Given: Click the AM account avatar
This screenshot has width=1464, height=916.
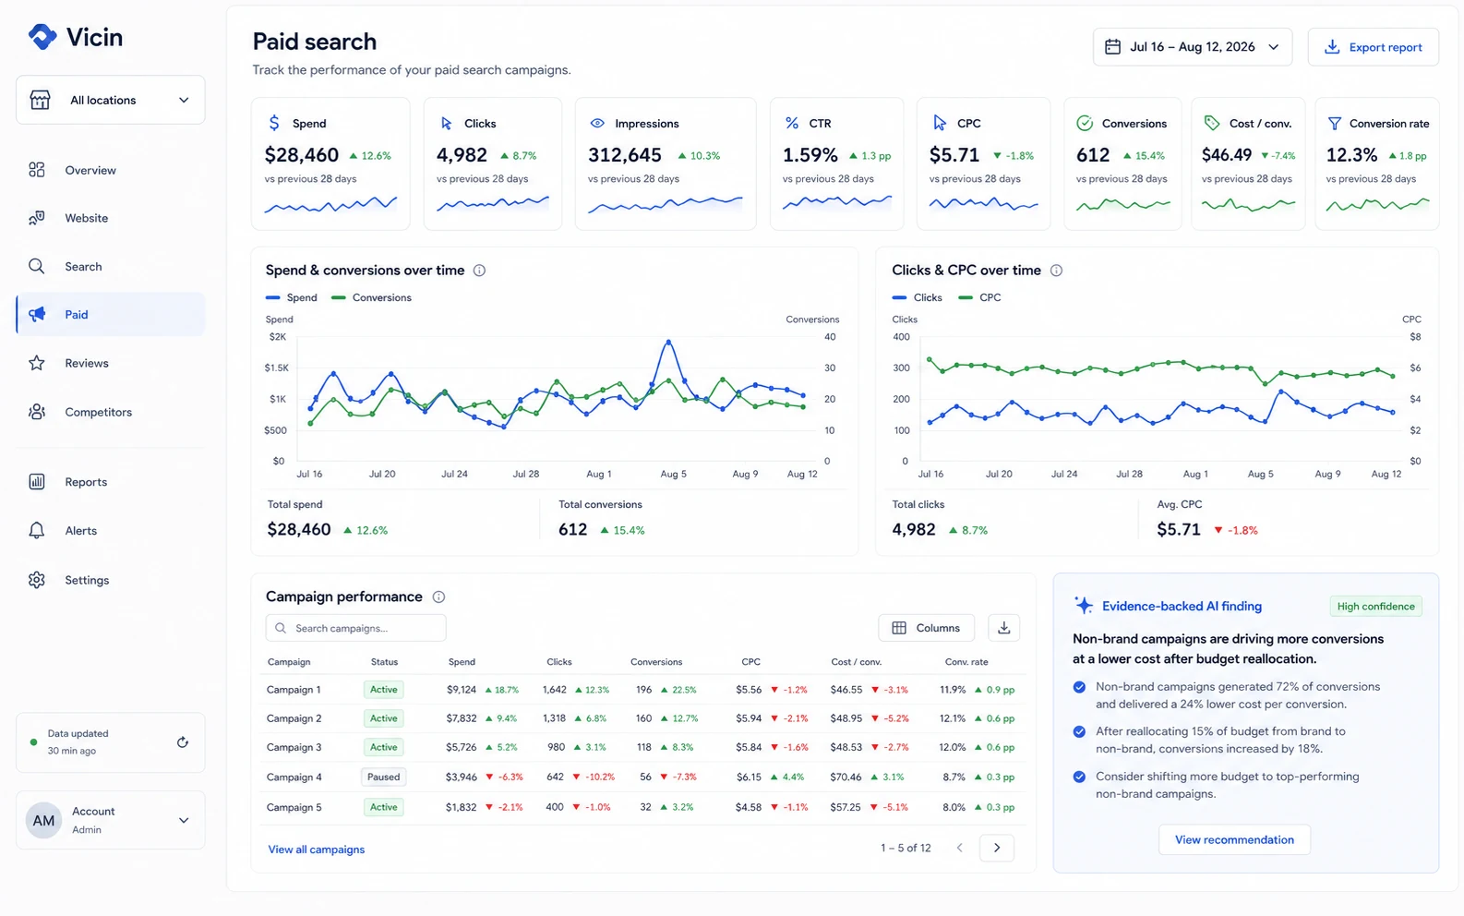Looking at the screenshot, I should pyautogui.click(x=43, y=820).
